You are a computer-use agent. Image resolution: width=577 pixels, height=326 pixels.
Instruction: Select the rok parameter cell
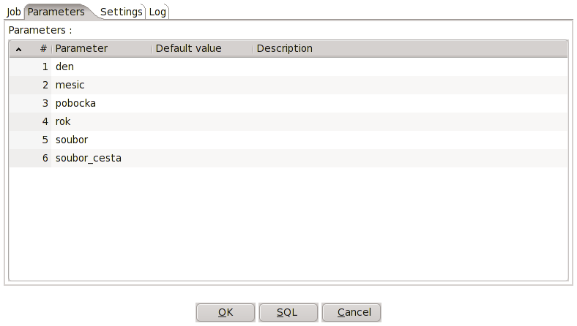(102, 121)
